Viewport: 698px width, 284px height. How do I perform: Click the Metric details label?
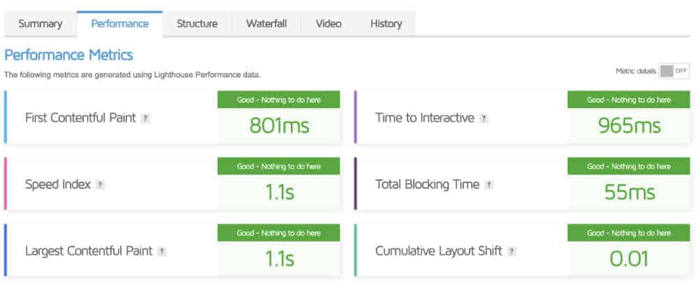tap(636, 71)
